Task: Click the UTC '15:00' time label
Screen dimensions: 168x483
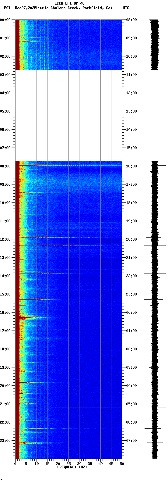Action: (131, 148)
